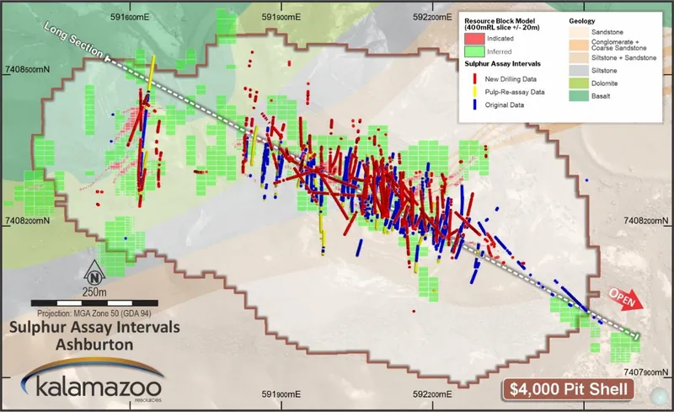The height and width of the screenshot is (412, 674).
Task: Click the 'Long Section' label
Action: (73, 40)
